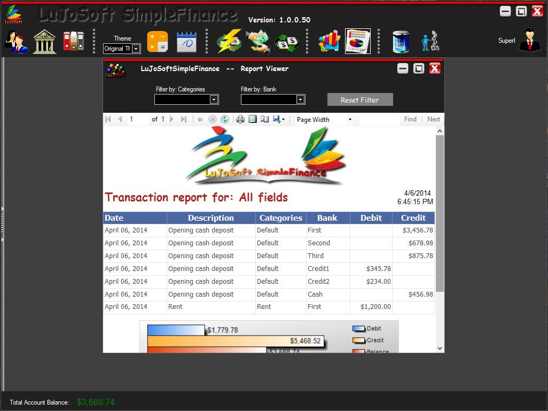Image resolution: width=548 pixels, height=411 pixels.
Task: Click the money transfer arrows icon
Action: coord(287,43)
